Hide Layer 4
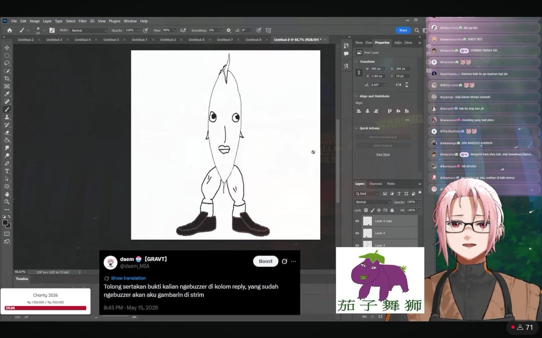This screenshot has height=338, width=542. coord(357,233)
